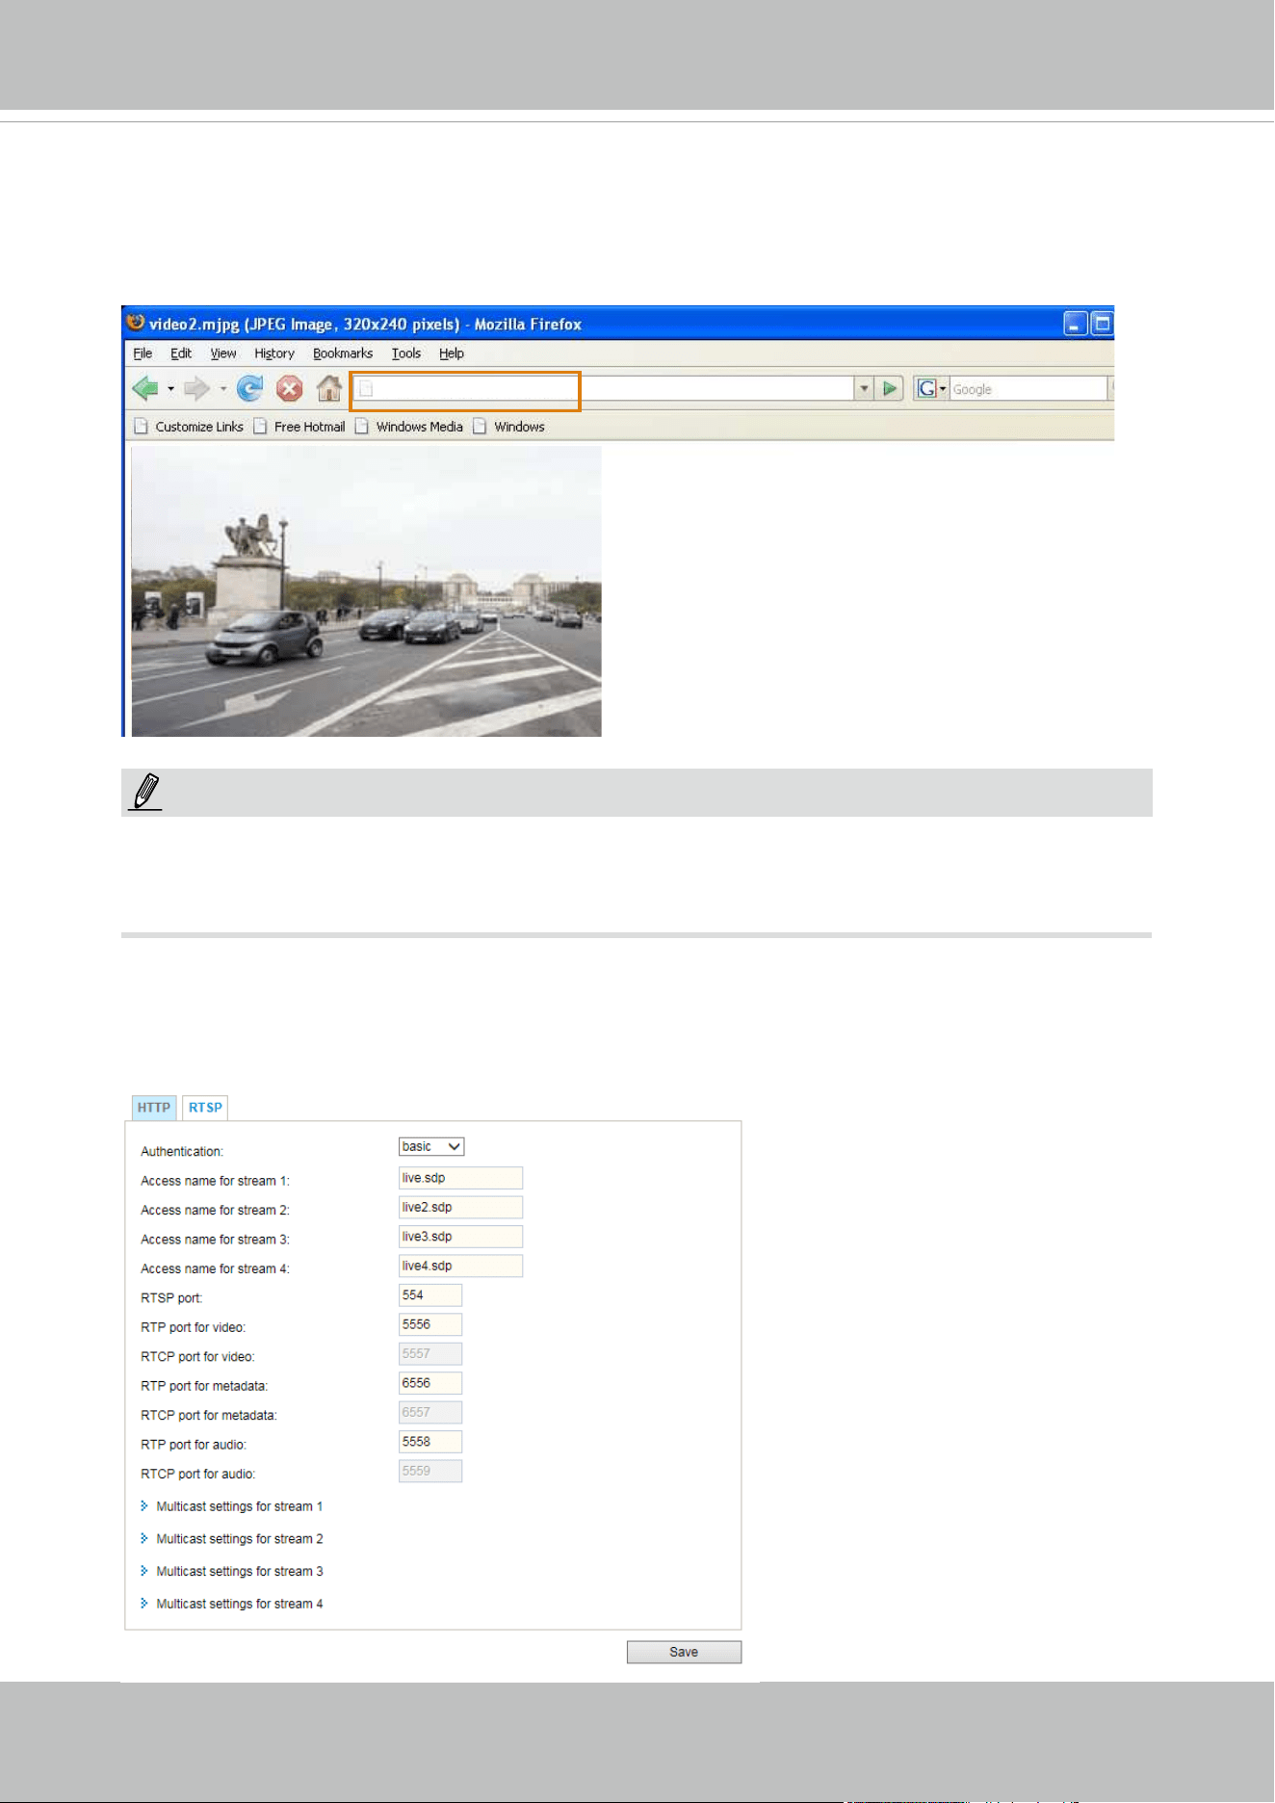Go to the Home page icon
Screen dimensions: 1275x1803
[329, 388]
